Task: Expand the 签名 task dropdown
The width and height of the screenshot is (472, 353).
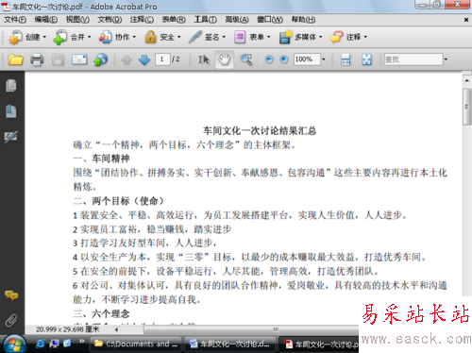Action: (224, 37)
